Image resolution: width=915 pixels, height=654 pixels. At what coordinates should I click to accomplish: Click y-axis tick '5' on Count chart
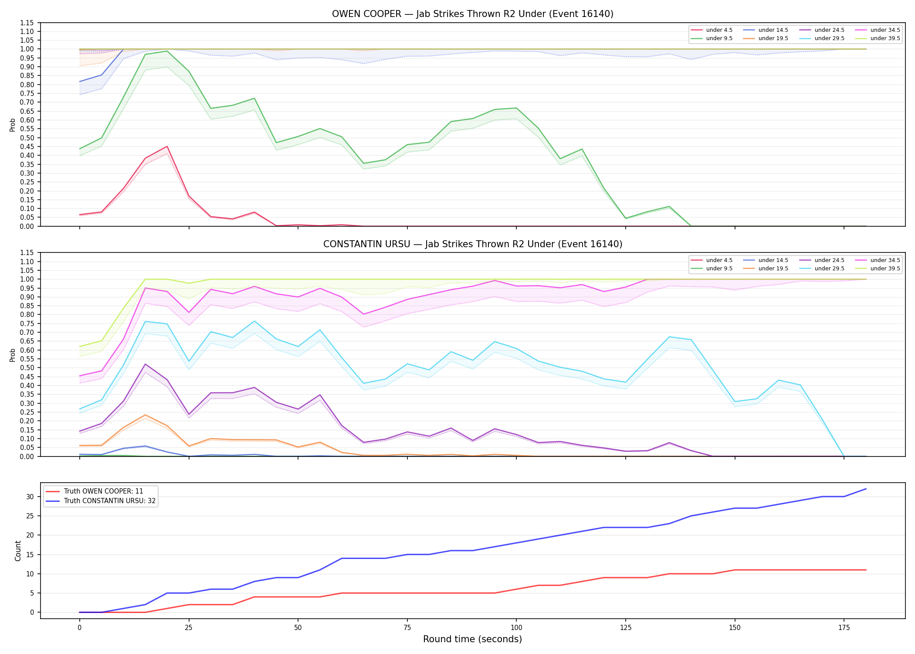click(x=32, y=593)
